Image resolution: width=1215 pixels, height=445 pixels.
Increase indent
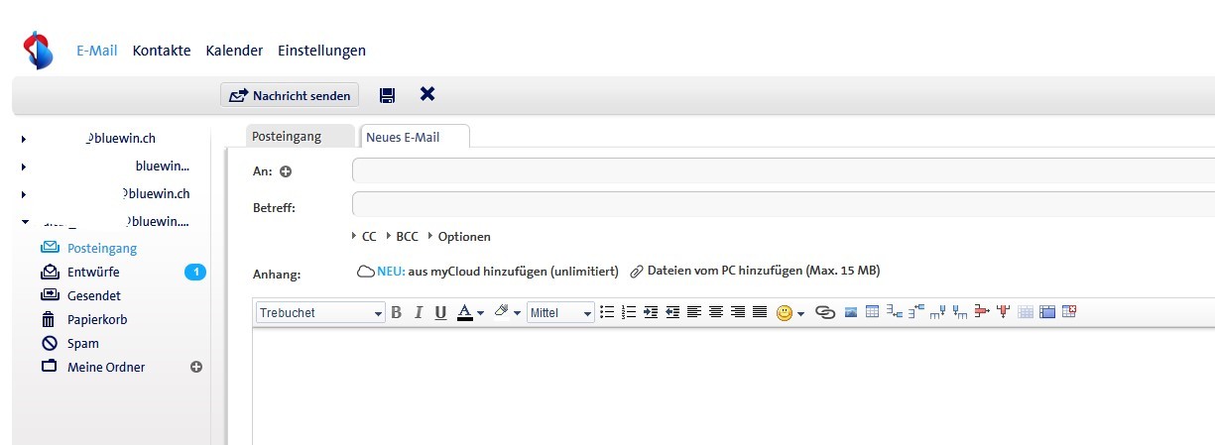[x=651, y=312]
